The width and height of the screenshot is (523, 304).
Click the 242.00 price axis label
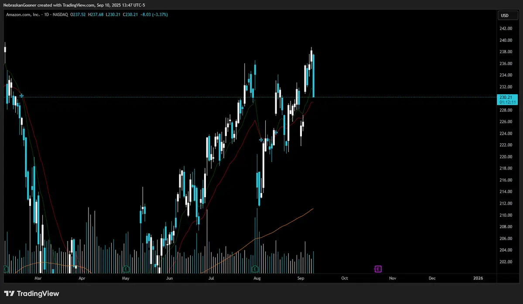506,29
